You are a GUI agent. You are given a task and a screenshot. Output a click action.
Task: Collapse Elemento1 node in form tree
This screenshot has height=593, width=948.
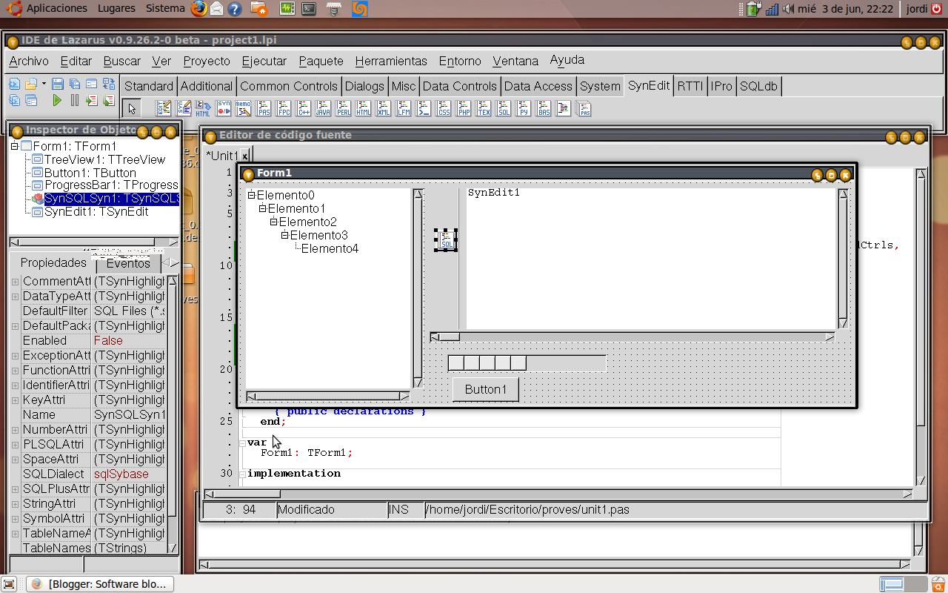263,209
